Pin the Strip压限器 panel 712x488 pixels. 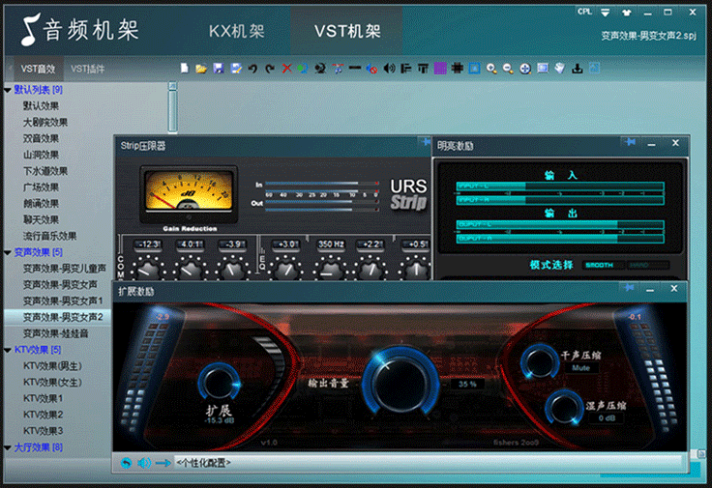click(x=426, y=142)
